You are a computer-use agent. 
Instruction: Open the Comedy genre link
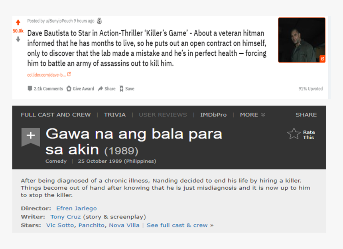pos(56,161)
